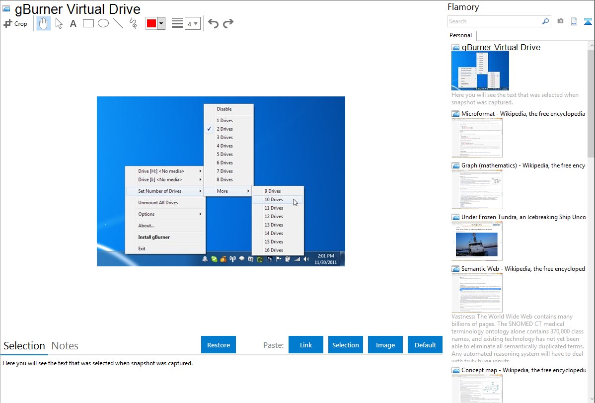Choose the freehand scribble tool

pos(133,23)
